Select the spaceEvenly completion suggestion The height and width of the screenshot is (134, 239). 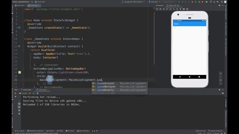119,90
